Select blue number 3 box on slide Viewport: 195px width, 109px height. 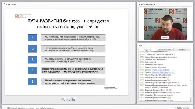point(33,60)
